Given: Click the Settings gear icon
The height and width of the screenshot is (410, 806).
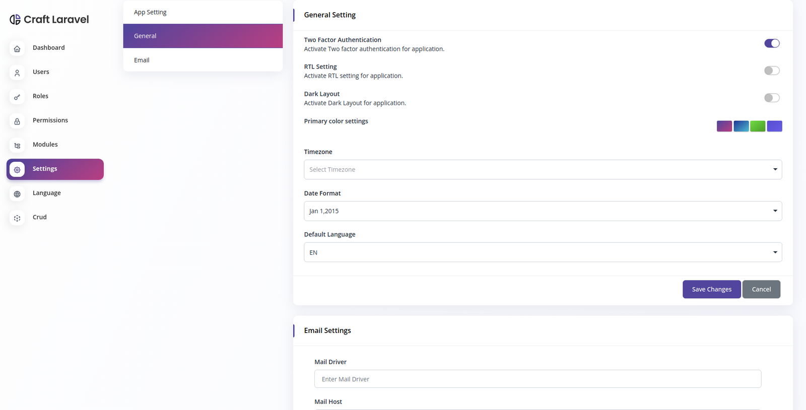Looking at the screenshot, I should pyautogui.click(x=17, y=170).
